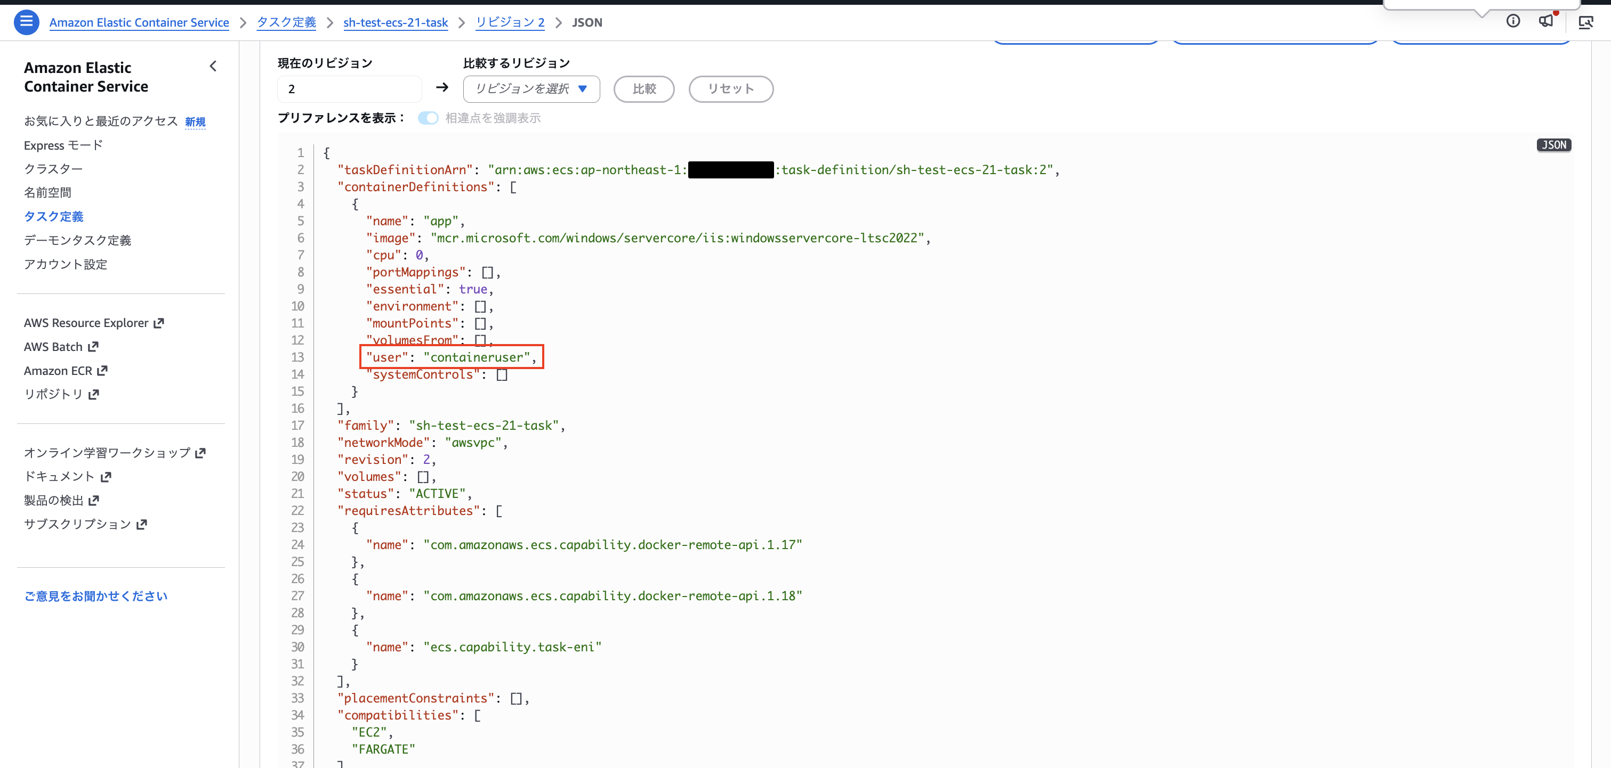Open サブスクリプション sidebar link
This screenshot has width=1611, height=768.
(x=77, y=524)
